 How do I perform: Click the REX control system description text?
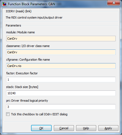[x=34, y=17]
